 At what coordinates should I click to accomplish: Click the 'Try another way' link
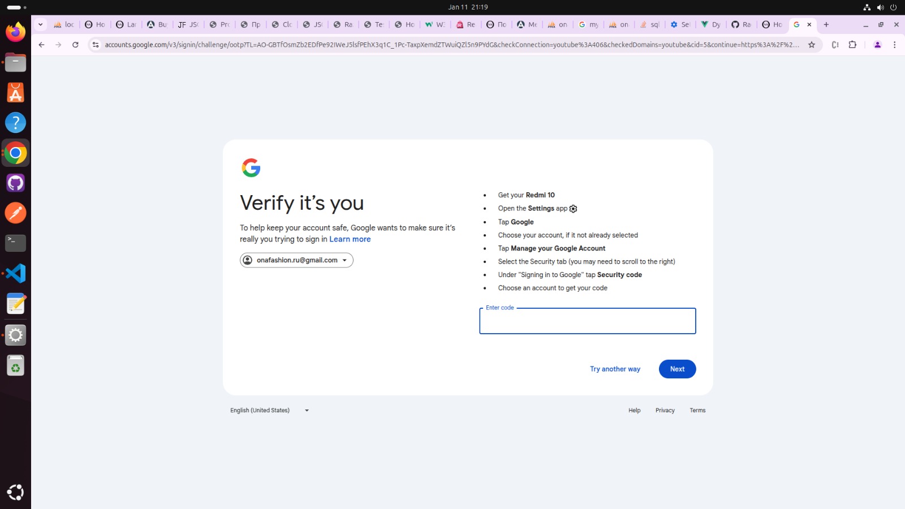tap(615, 369)
